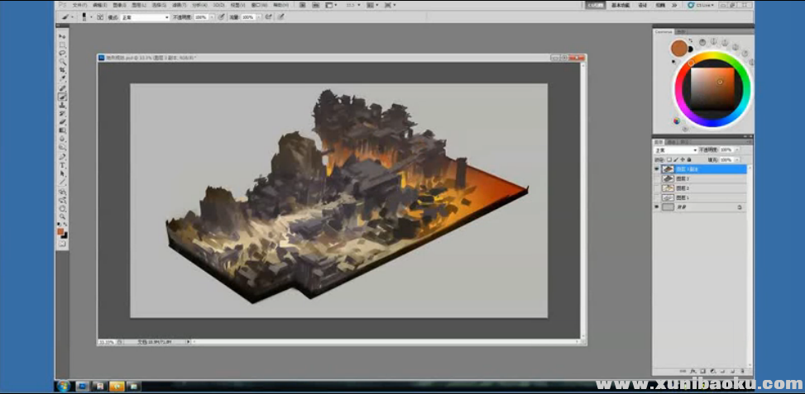
Task: Show the hidden layer 2 via its eye box
Action: (x=657, y=188)
